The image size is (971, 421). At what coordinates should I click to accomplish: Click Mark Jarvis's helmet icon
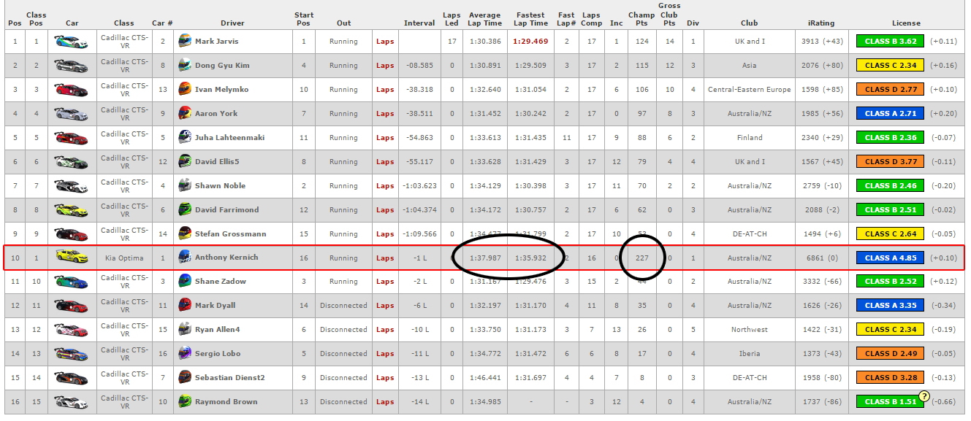click(x=185, y=42)
